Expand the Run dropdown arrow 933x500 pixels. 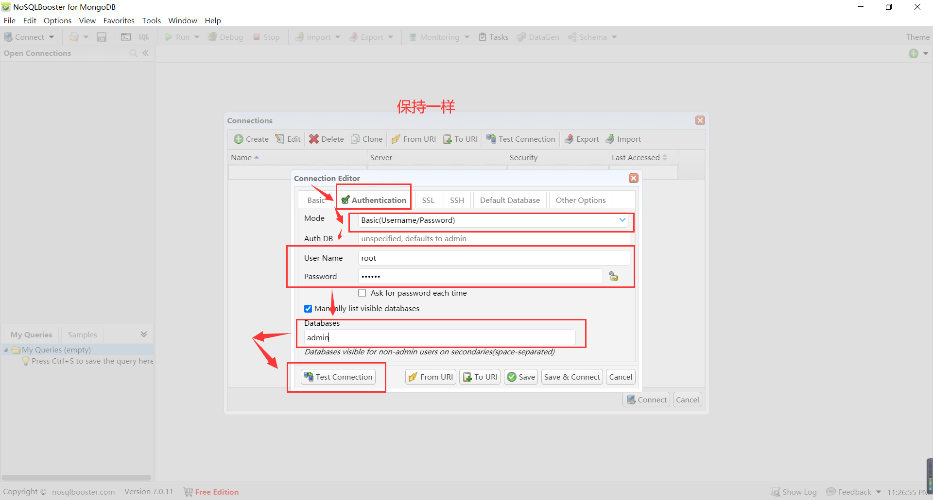197,37
